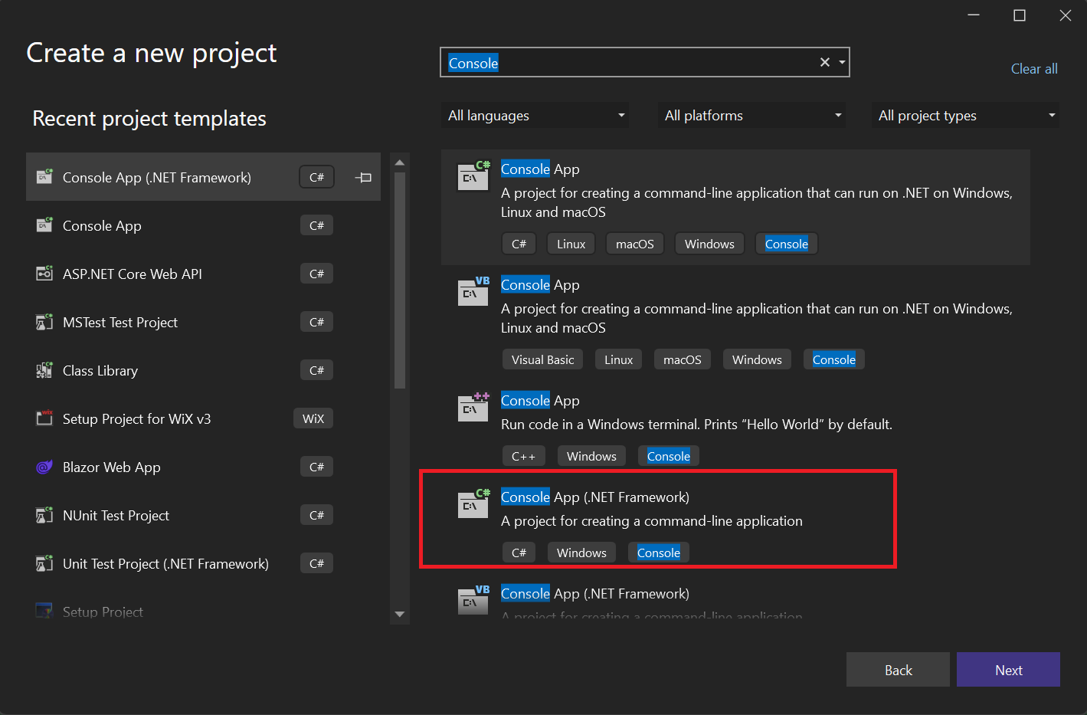Click the highlighted Console App (.NET Framework) icon
Image resolution: width=1087 pixels, height=715 pixels.
tap(473, 503)
